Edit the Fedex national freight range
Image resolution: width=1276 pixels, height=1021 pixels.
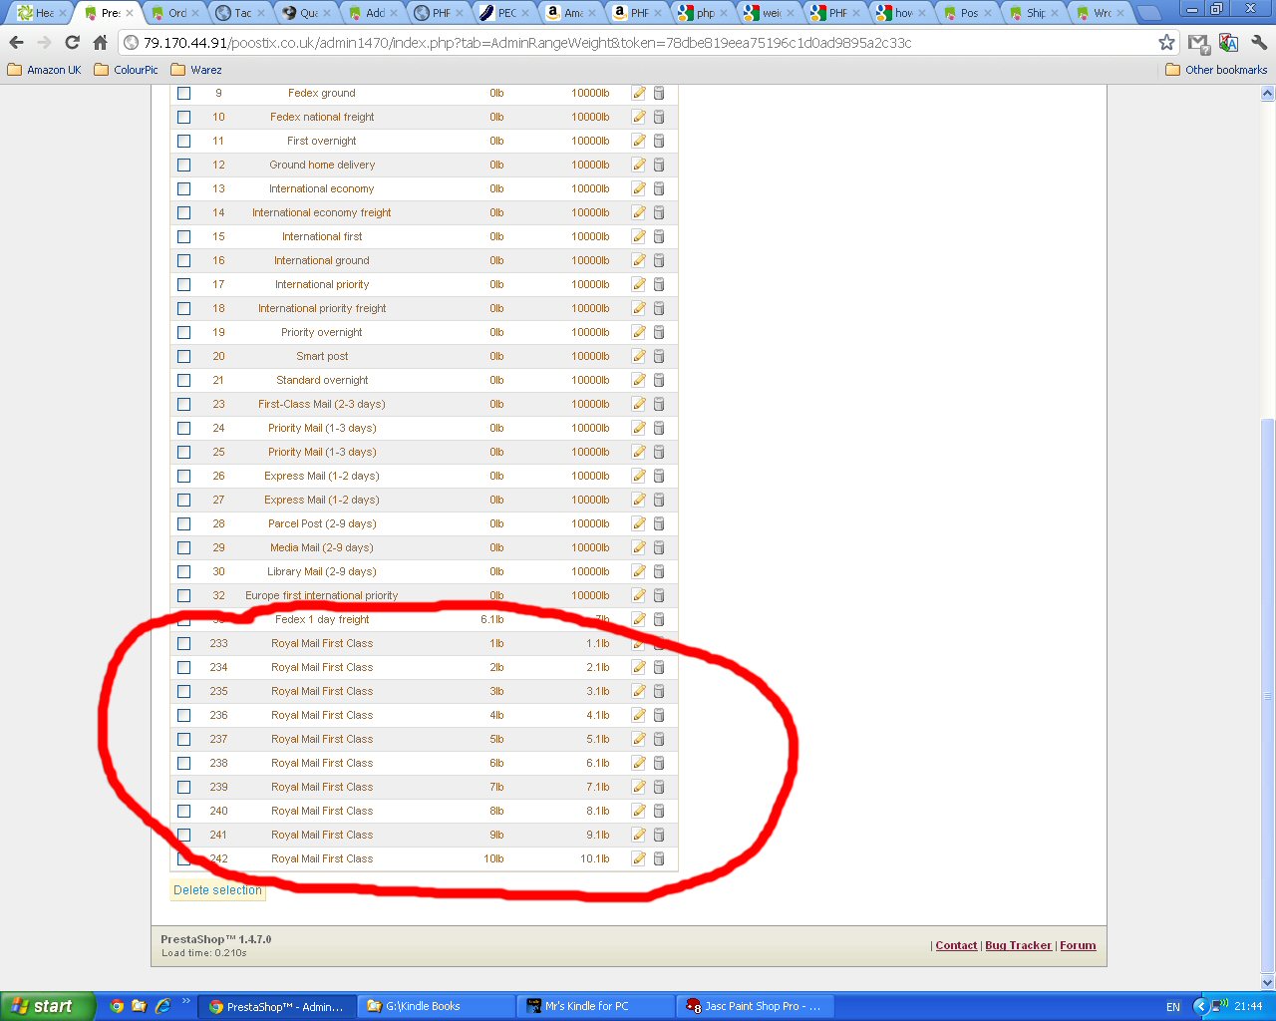click(x=639, y=117)
